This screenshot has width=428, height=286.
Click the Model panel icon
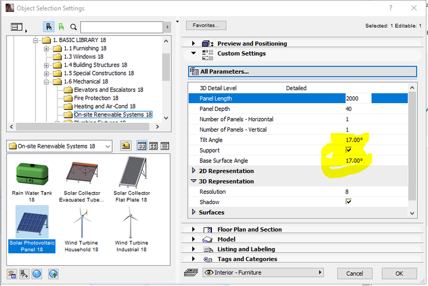(207, 239)
